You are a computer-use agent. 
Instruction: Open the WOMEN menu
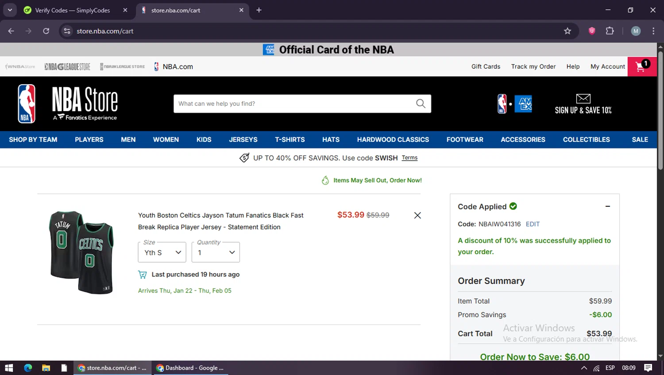click(x=166, y=139)
